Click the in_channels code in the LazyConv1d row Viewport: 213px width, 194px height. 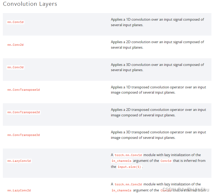121,161
